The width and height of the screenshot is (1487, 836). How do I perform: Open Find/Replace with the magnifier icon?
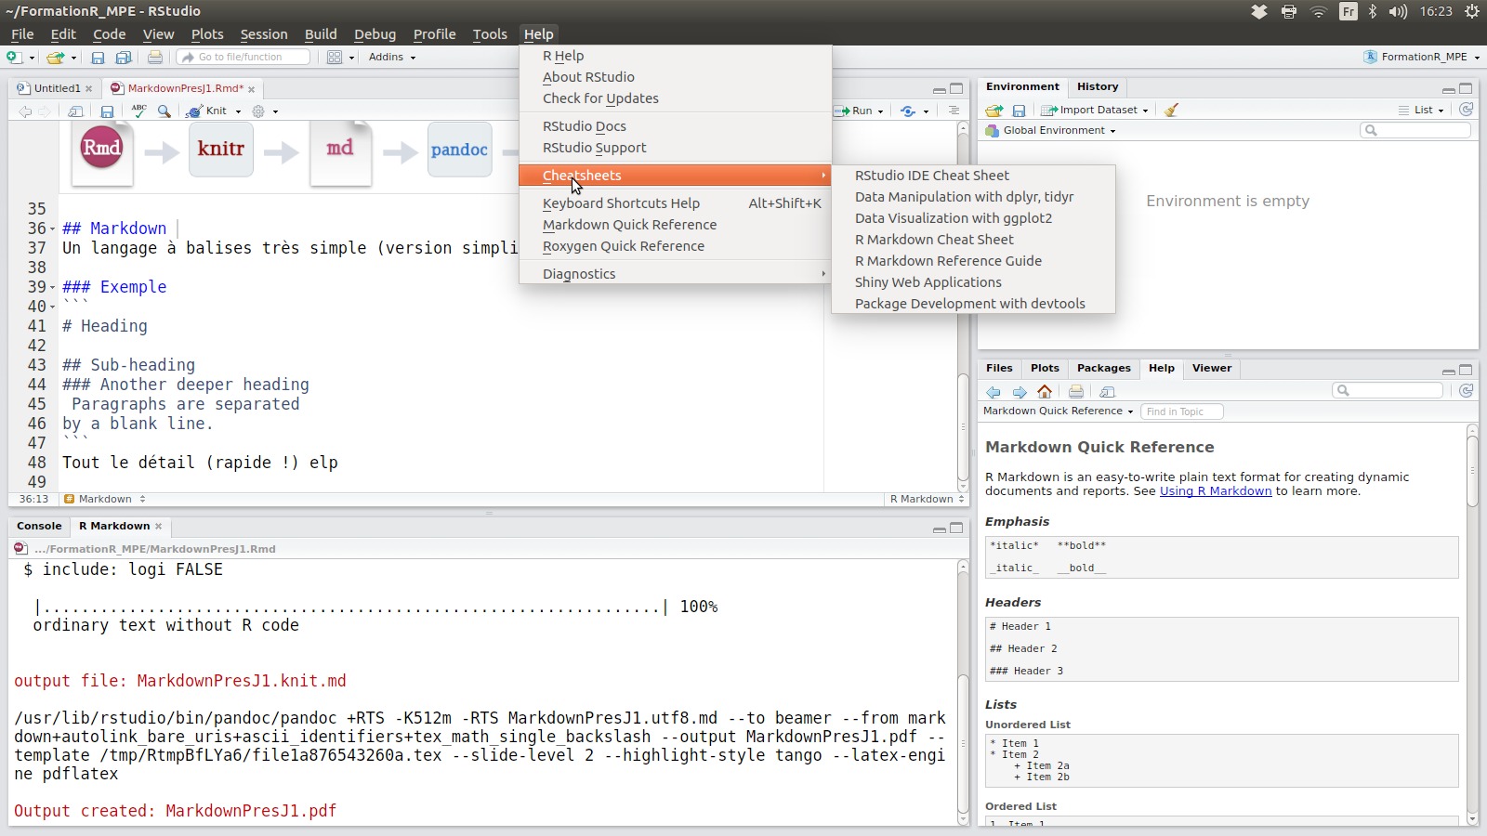[164, 111]
